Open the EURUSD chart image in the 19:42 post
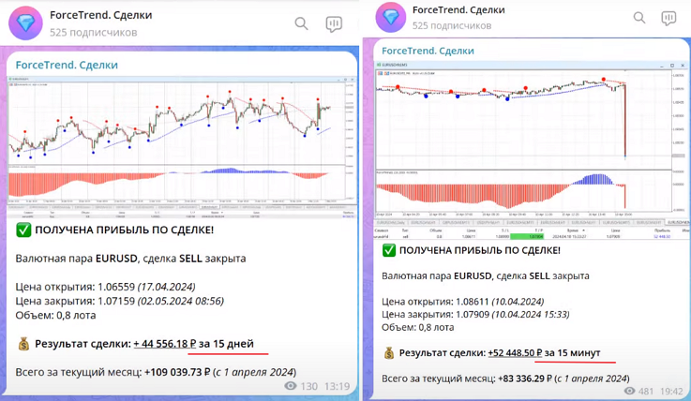691x401 pixels. [532, 151]
